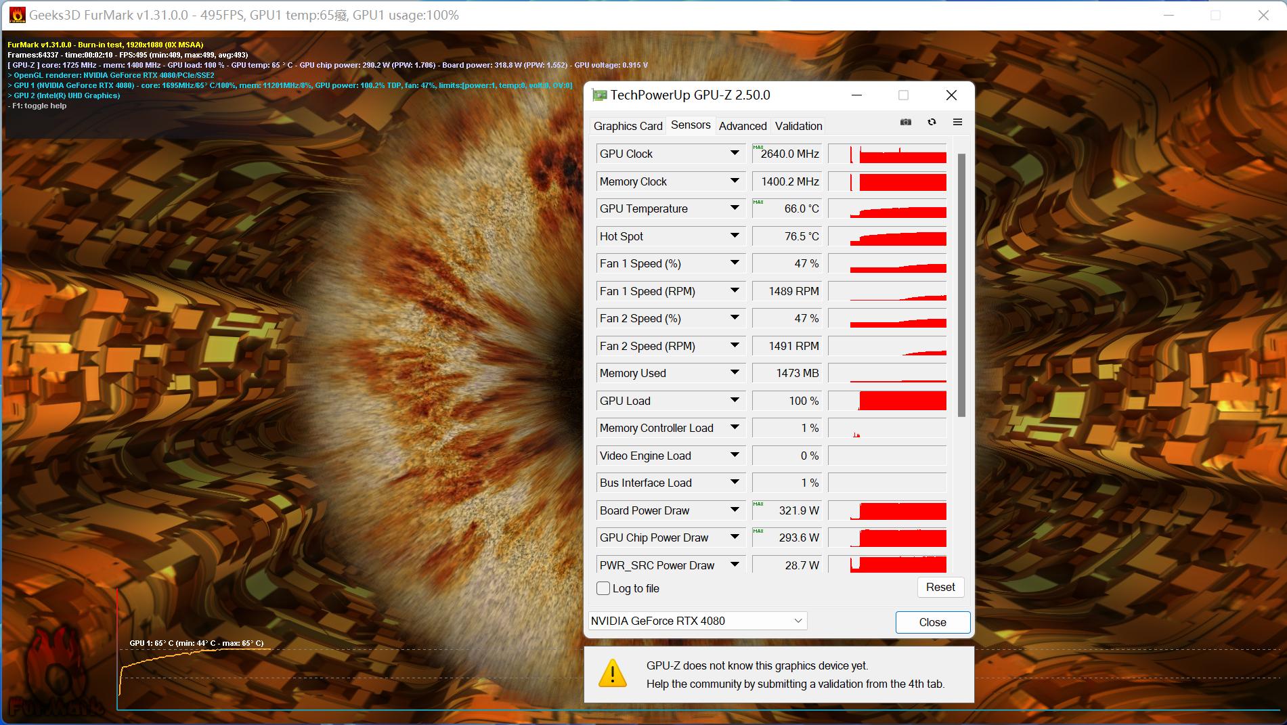Click the Memory Clock history graph
Image resolution: width=1287 pixels, height=725 pixels.
[x=887, y=181]
